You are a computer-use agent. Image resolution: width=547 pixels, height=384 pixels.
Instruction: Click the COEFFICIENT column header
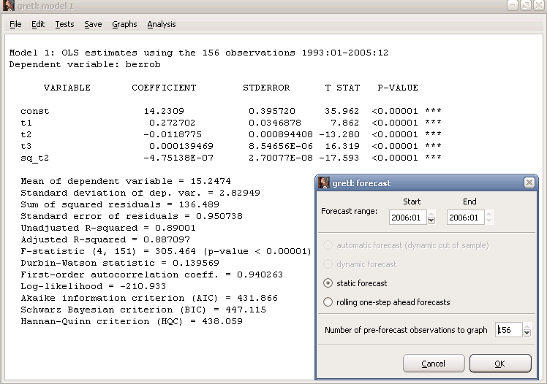[x=164, y=88]
